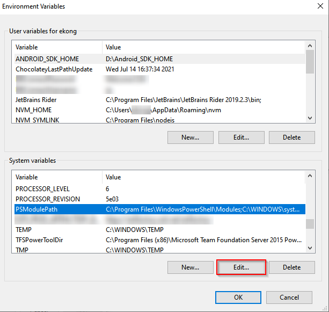Image resolution: width=329 pixels, height=312 pixels.
Task: Select TFSPowerToolDir system variable
Action: 39,240
